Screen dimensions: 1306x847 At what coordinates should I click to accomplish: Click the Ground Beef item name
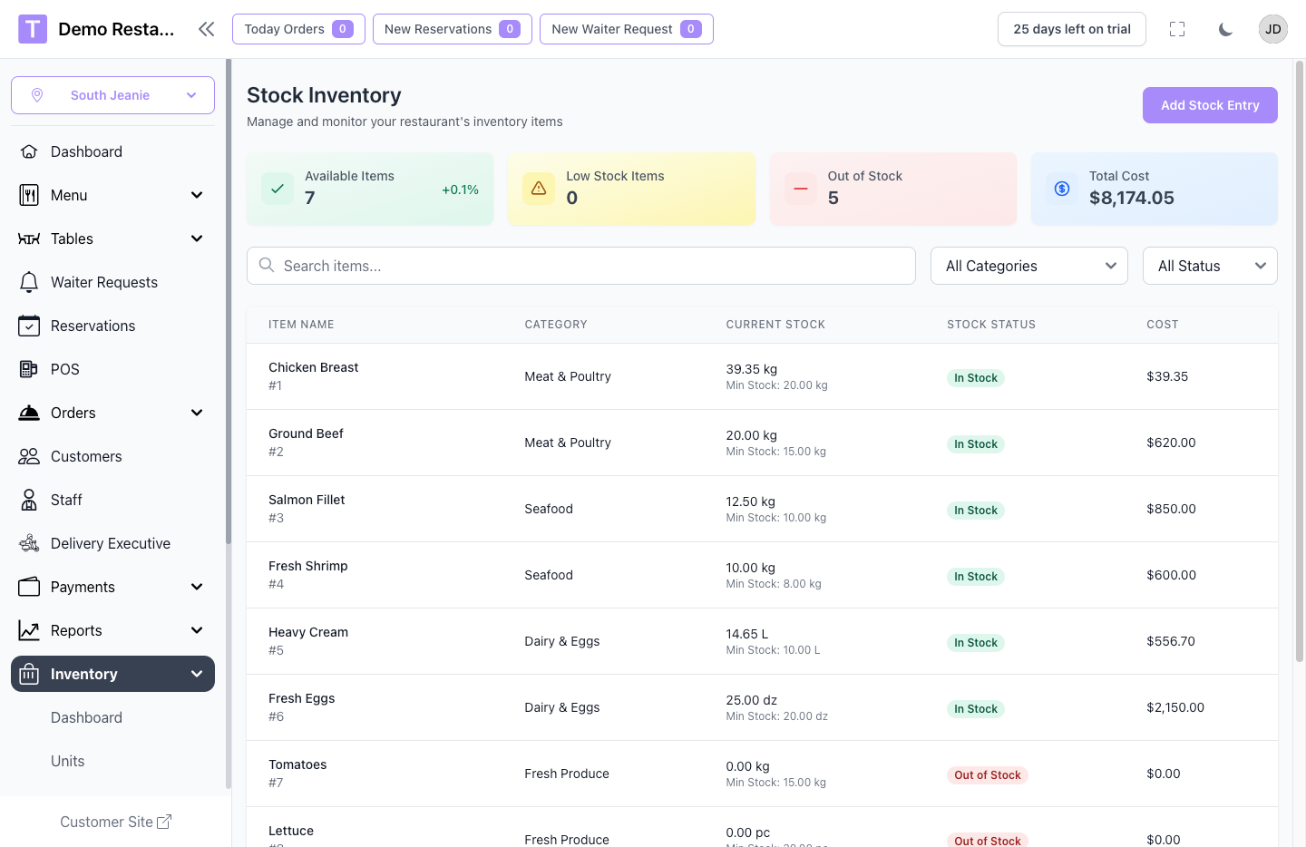306,433
